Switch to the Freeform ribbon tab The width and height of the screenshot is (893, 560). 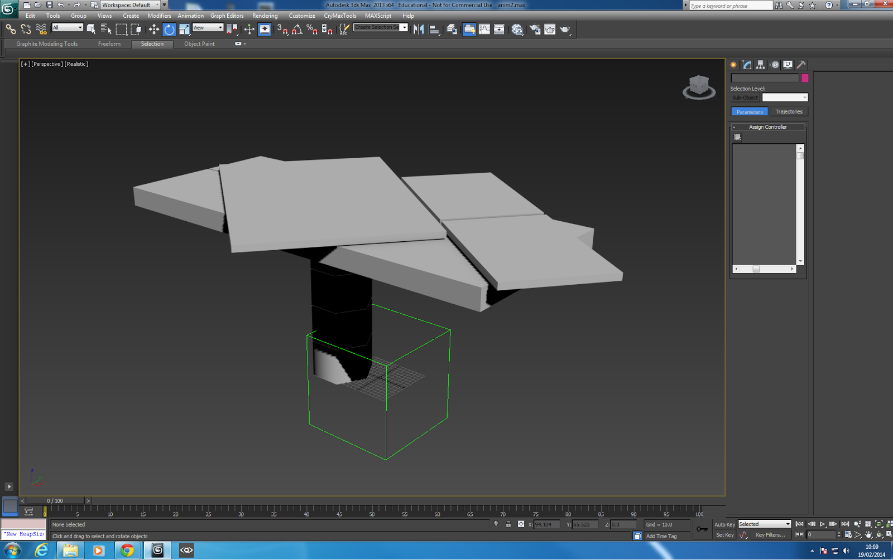109,43
